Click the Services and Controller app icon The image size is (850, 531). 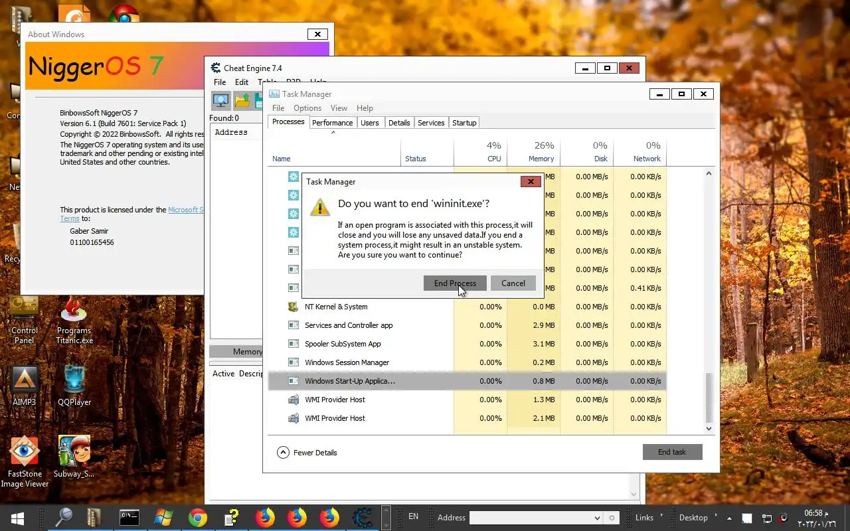point(293,325)
